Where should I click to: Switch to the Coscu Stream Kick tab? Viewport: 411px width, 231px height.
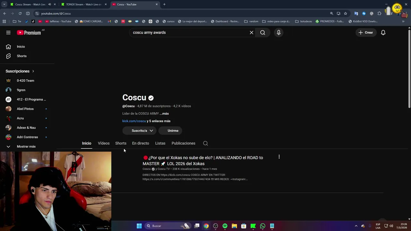tap(30, 4)
